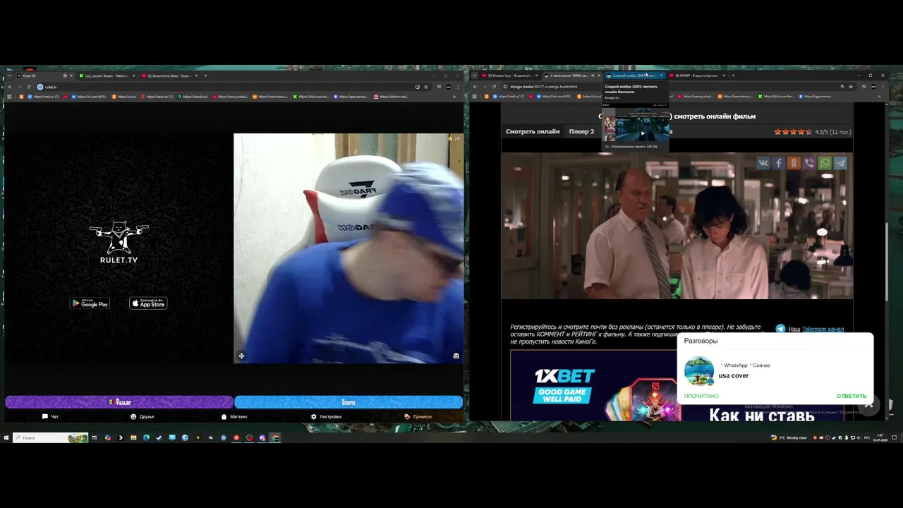Expand the right browser tab search dropdown
This screenshot has width=903, height=508.
[x=474, y=75]
